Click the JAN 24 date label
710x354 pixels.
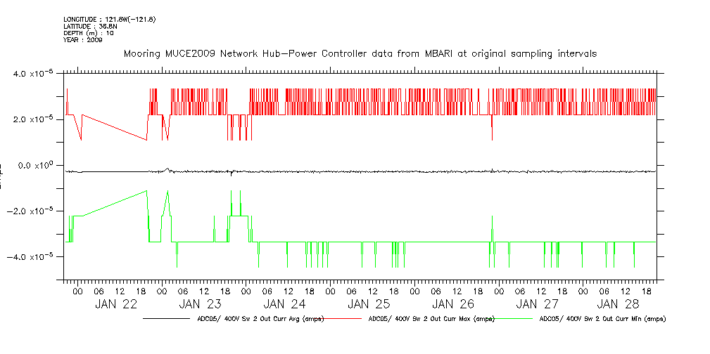coord(284,305)
